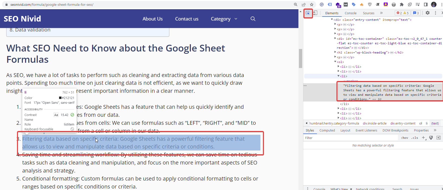Show more styles pane tabs chevron
Screen dimensions: 443x190
[x=435, y=130]
